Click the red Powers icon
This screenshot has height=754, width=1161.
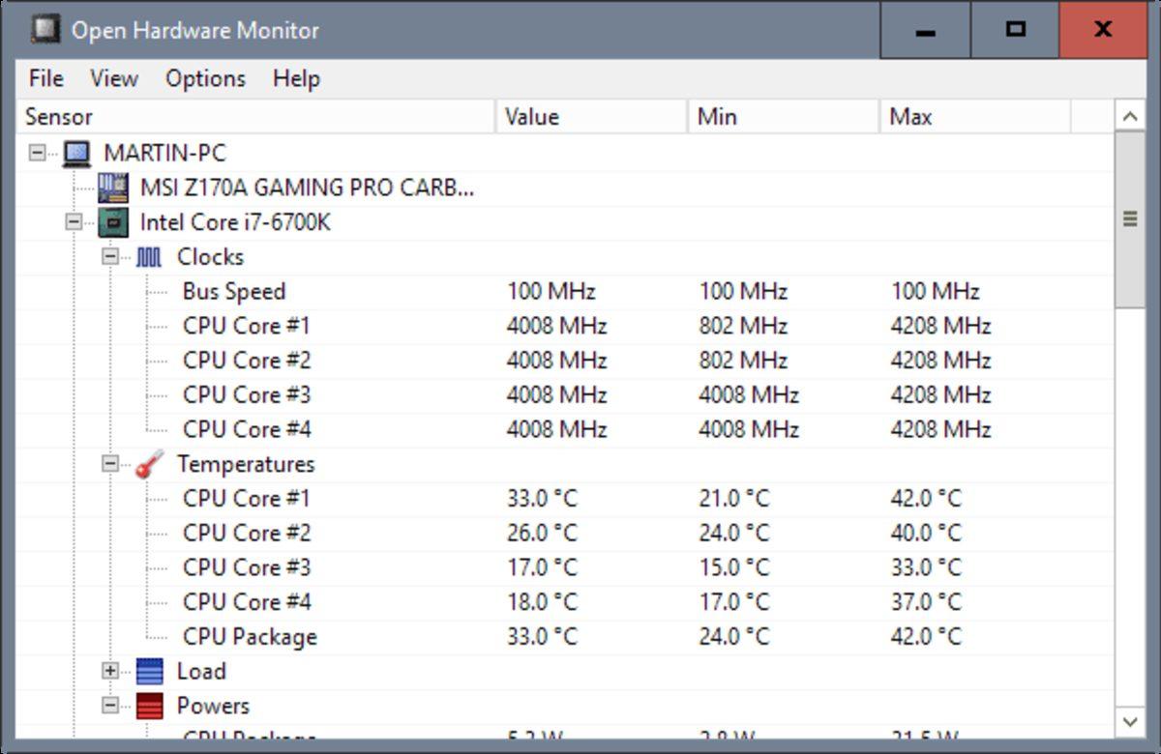coord(149,707)
